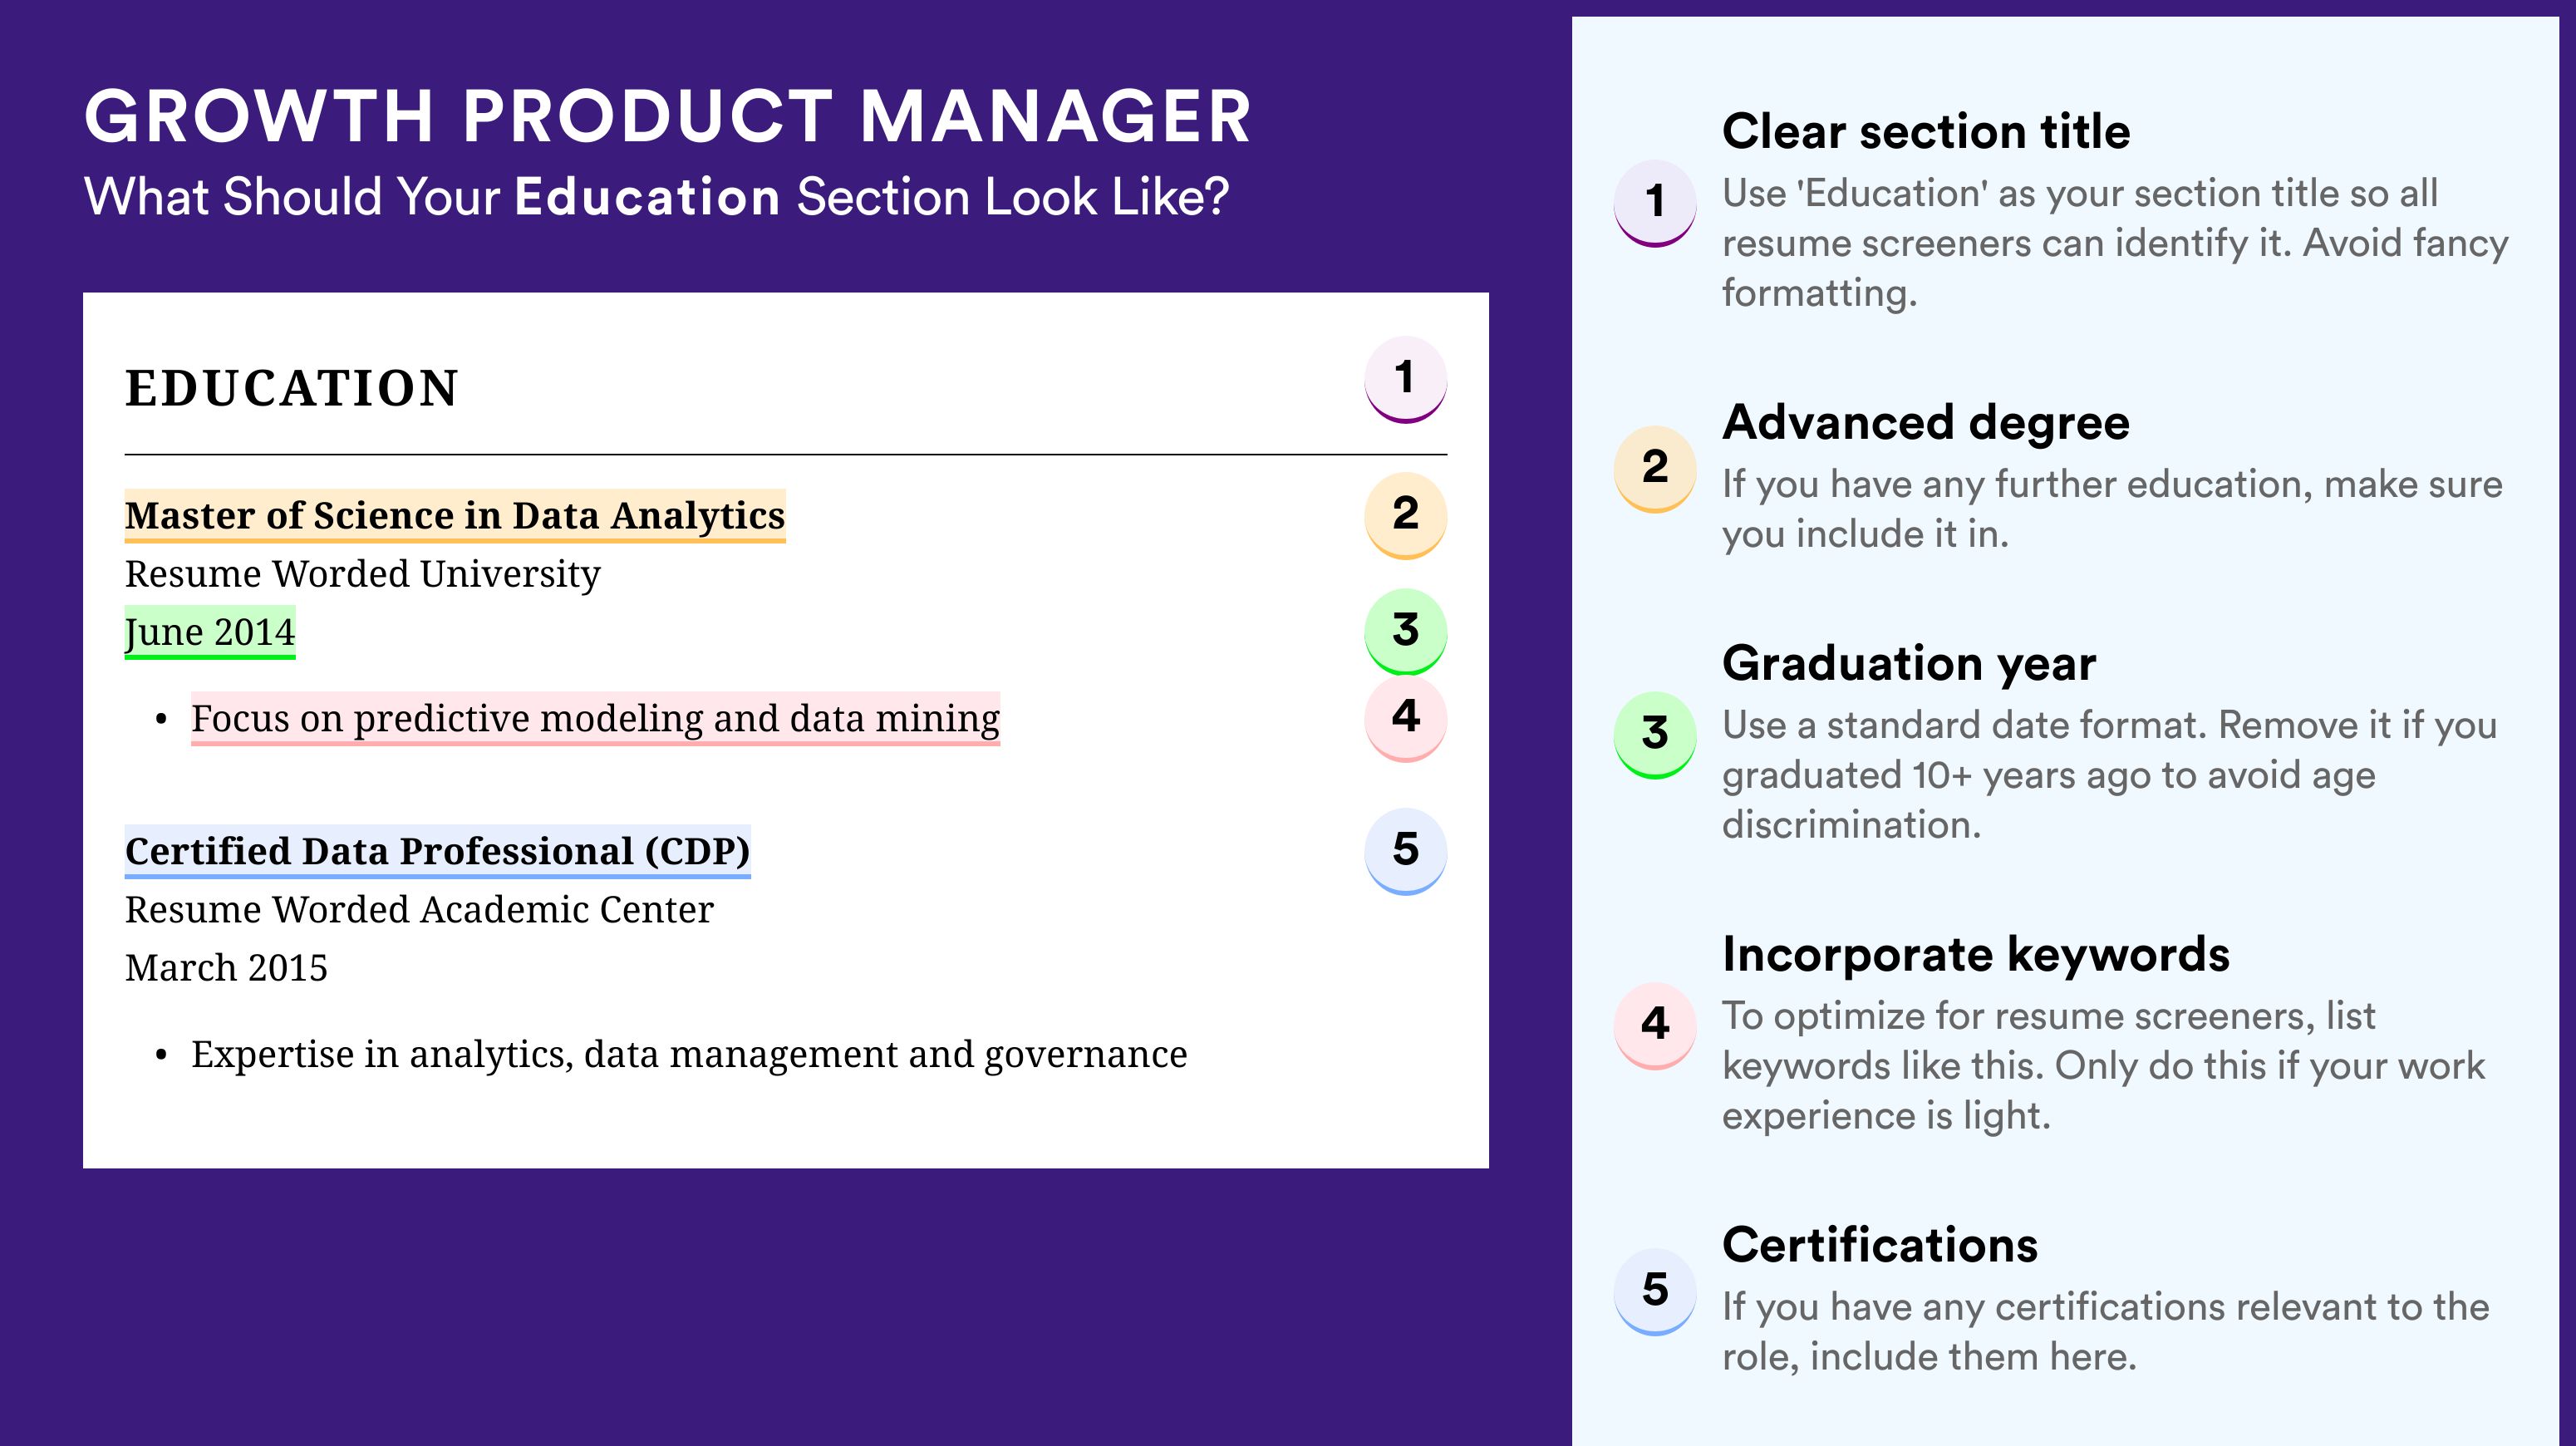The height and width of the screenshot is (1446, 2576).
Task: Click the pink number 4 badge in resume
Action: [x=1405, y=719]
